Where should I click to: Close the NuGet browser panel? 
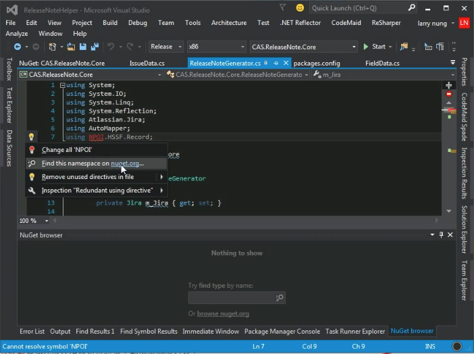click(x=450, y=235)
